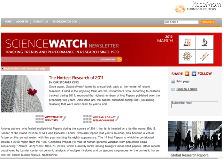
Task: Click the Site Search input field
Action: tap(181, 22)
